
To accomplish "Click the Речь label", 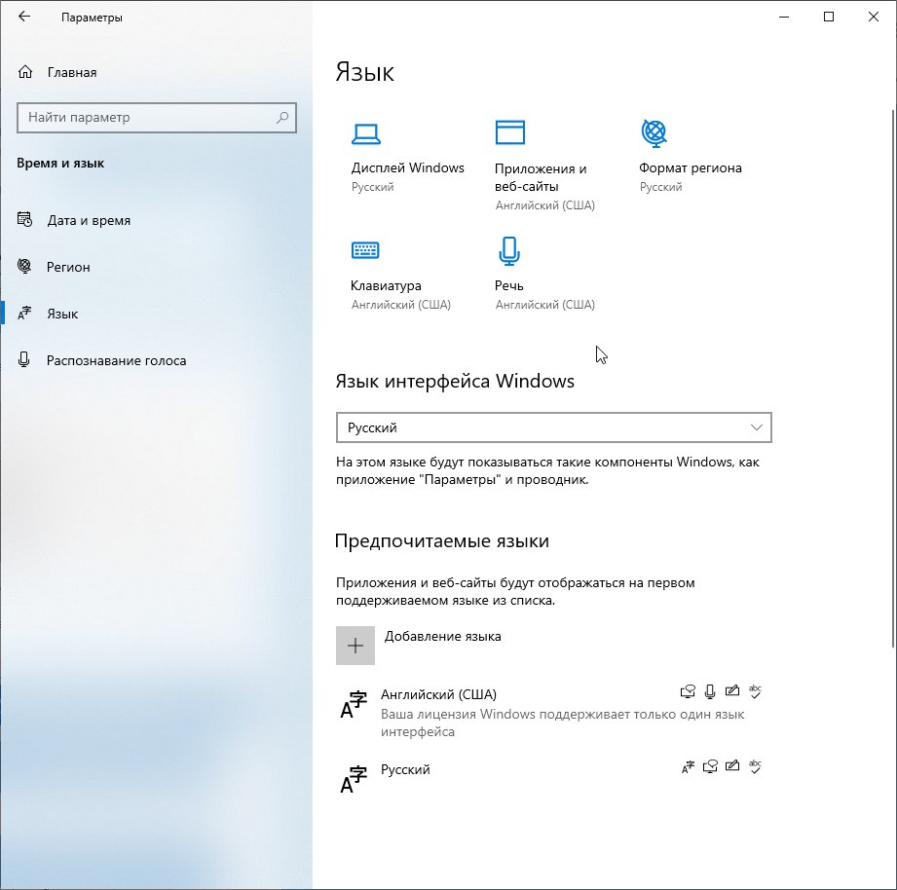I will tap(509, 285).
